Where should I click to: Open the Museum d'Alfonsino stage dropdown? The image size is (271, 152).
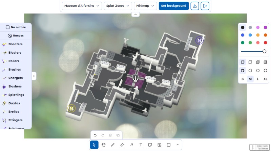[82, 6]
